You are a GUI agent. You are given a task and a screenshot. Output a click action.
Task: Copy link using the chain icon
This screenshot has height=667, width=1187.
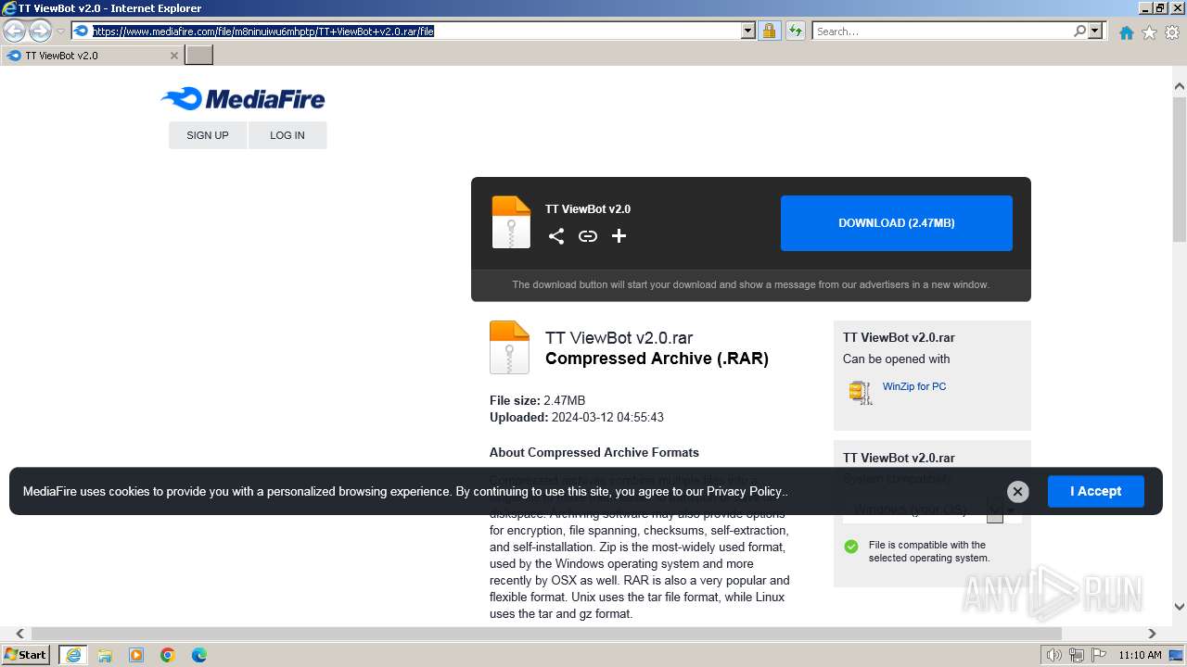point(588,236)
